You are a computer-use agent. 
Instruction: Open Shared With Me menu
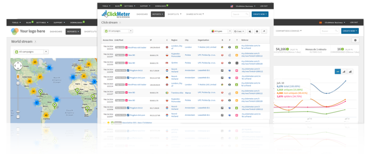tap(195, 14)
